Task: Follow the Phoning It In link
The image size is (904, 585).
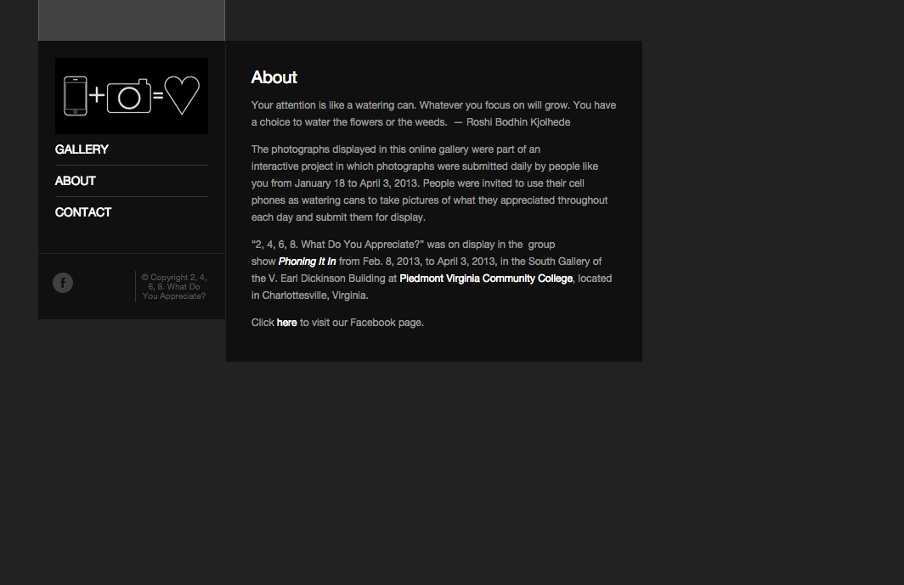Action: [308, 262]
